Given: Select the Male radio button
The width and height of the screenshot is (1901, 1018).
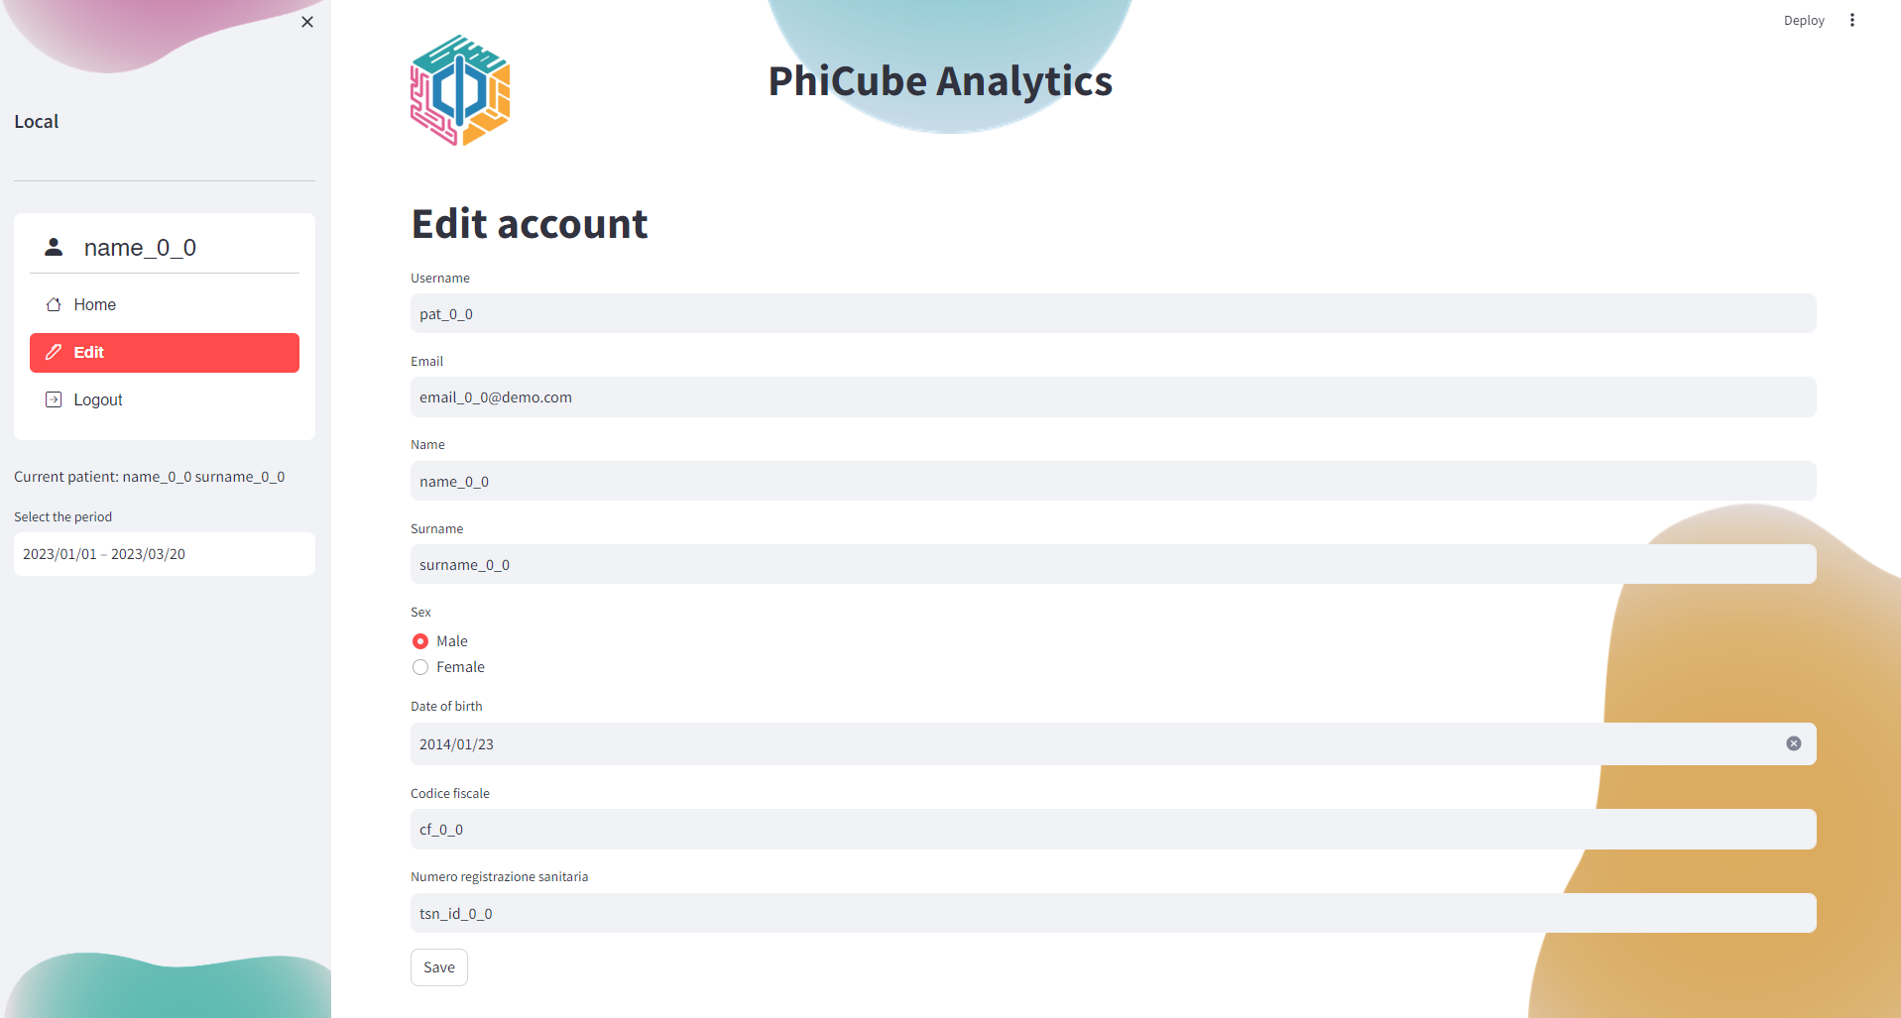Looking at the screenshot, I should coord(420,641).
